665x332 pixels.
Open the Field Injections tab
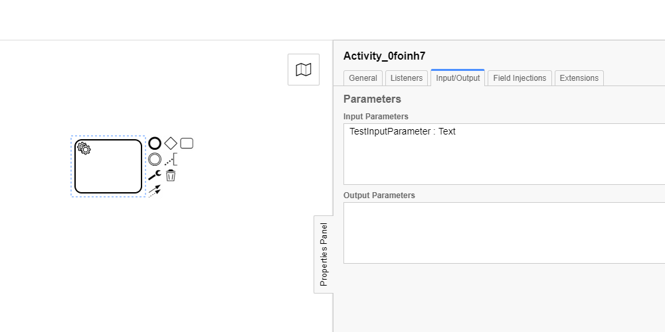pyautogui.click(x=520, y=78)
